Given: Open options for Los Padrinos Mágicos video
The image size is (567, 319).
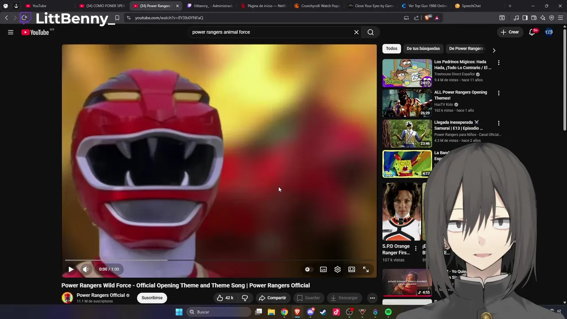Looking at the screenshot, I should [499, 63].
